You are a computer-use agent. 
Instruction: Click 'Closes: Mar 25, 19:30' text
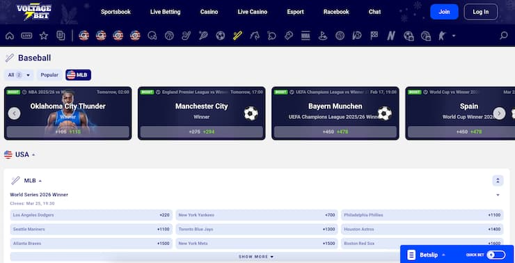(x=32, y=204)
